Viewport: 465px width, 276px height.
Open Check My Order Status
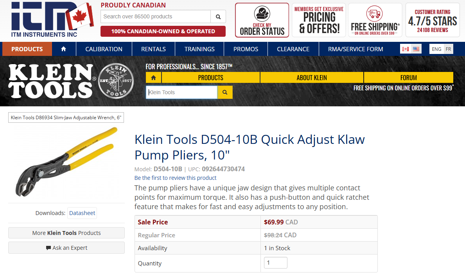tap(262, 20)
